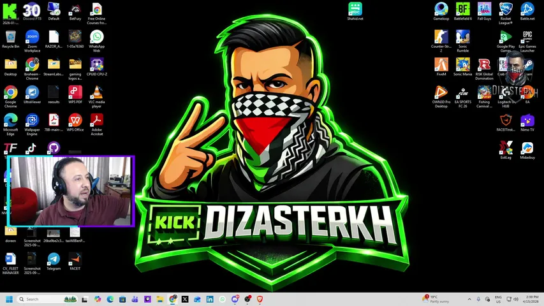
Task: Open X app on taskbar
Action: point(185,299)
